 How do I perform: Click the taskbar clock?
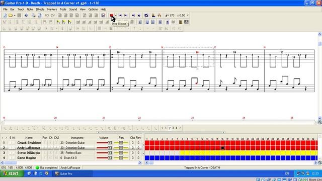[315, 173]
